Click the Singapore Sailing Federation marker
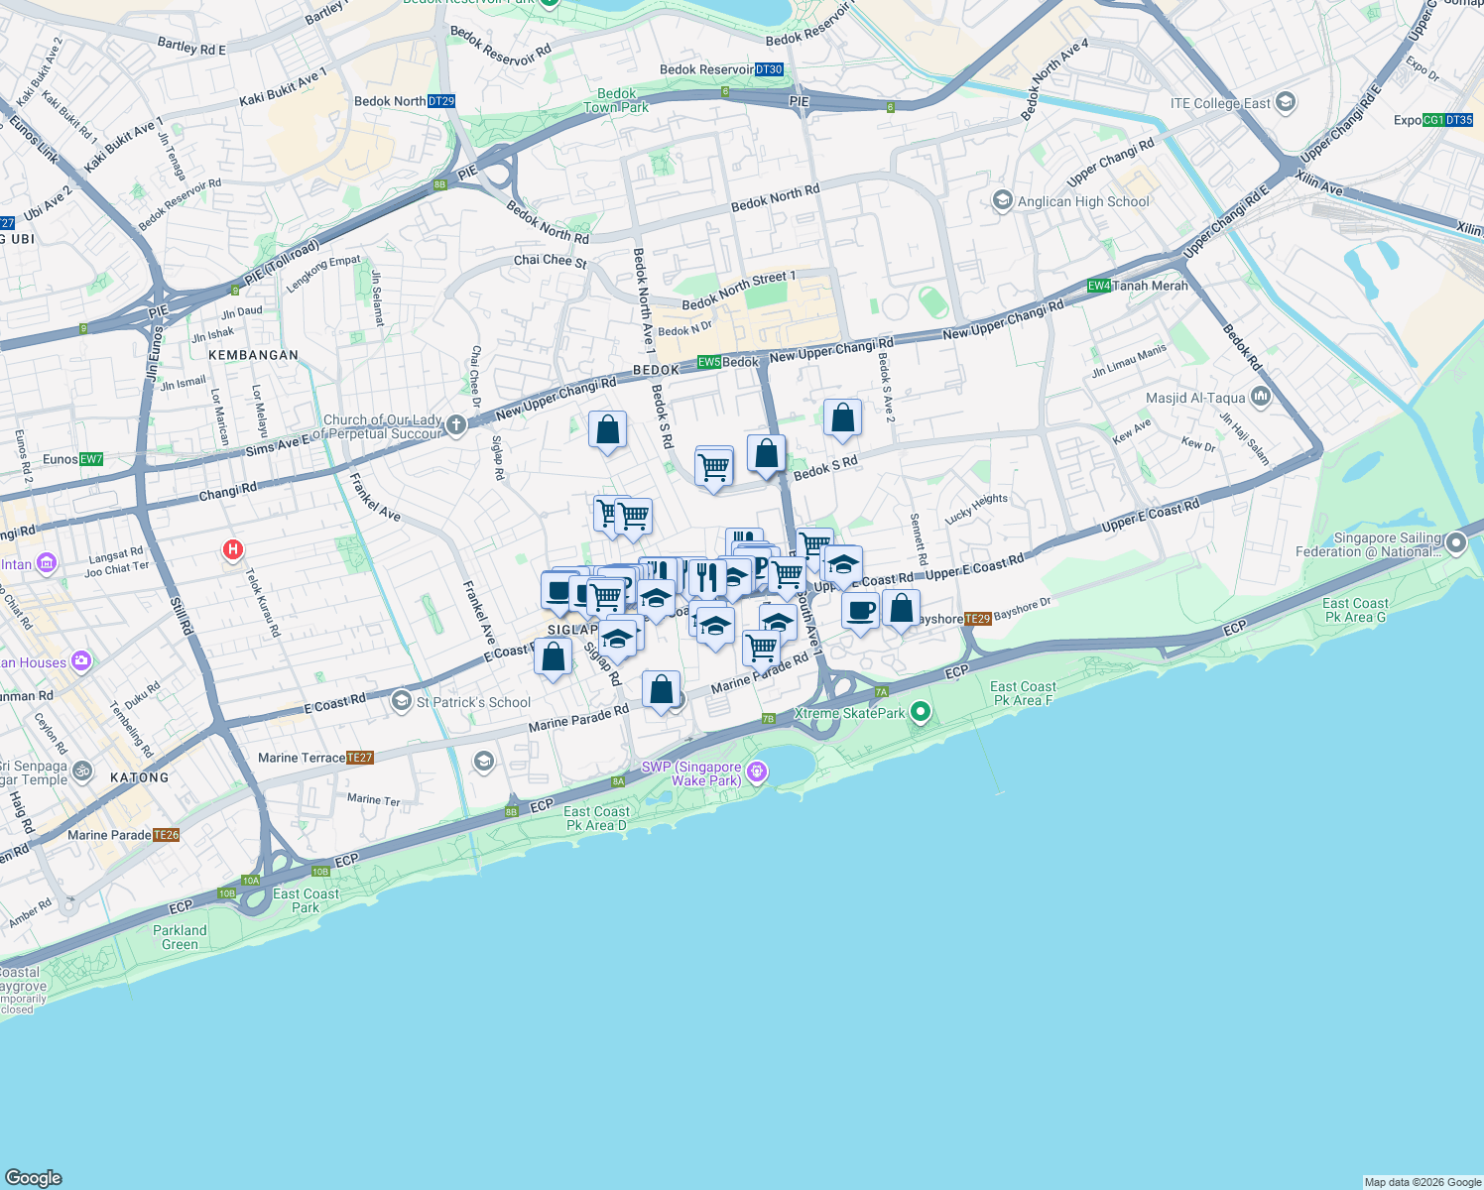 coord(1454,543)
